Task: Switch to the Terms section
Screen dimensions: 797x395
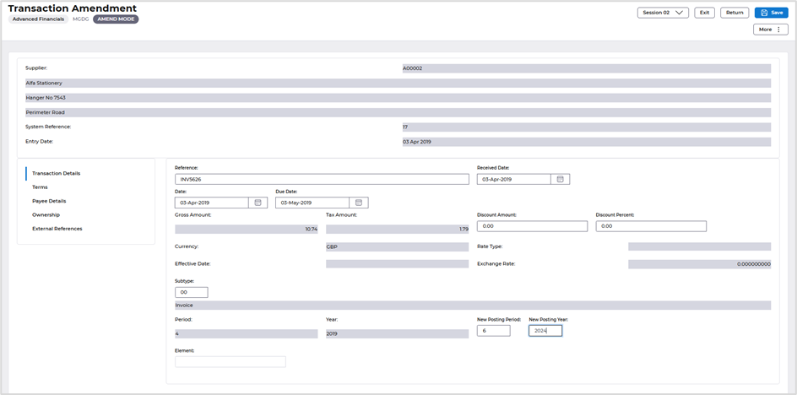Action: tap(40, 187)
